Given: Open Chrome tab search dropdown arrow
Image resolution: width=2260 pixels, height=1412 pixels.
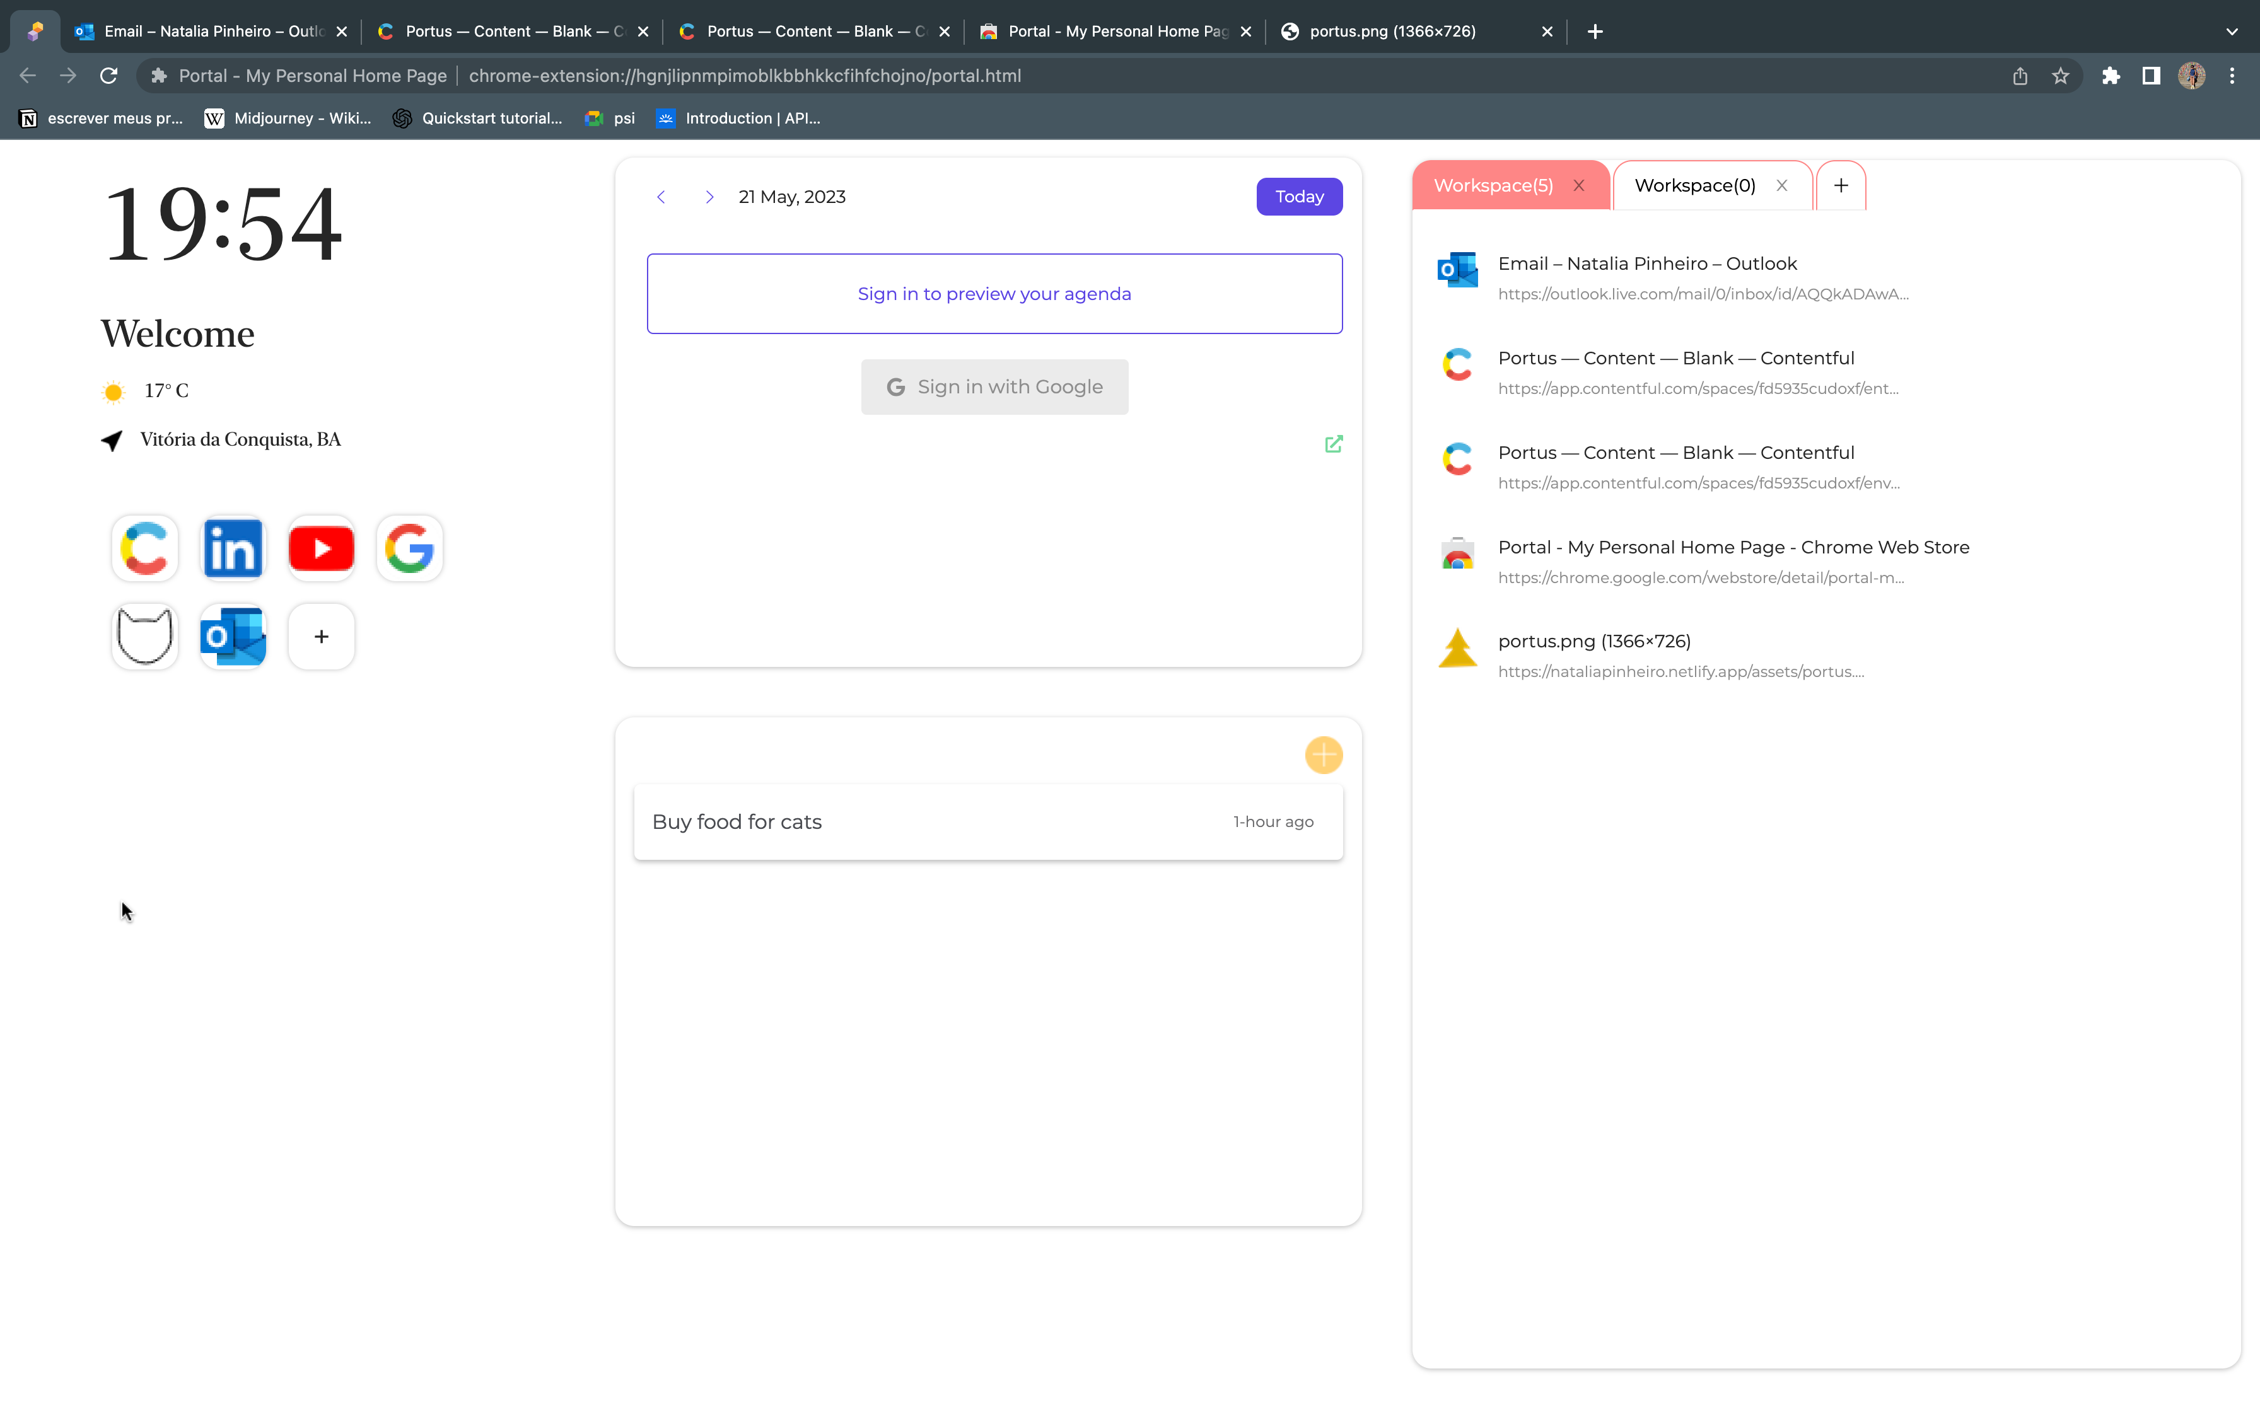Looking at the screenshot, I should point(2231,31).
